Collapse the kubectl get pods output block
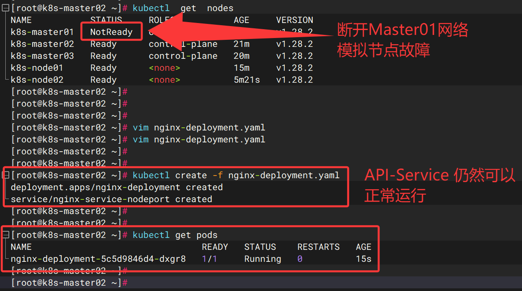Screen dimensions: 522x291 pyautogui.click(x=5, y=235)
